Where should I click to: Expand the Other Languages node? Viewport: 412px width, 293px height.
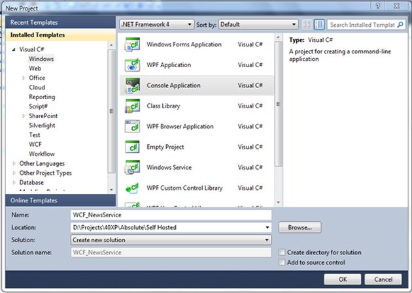[14, 164]
